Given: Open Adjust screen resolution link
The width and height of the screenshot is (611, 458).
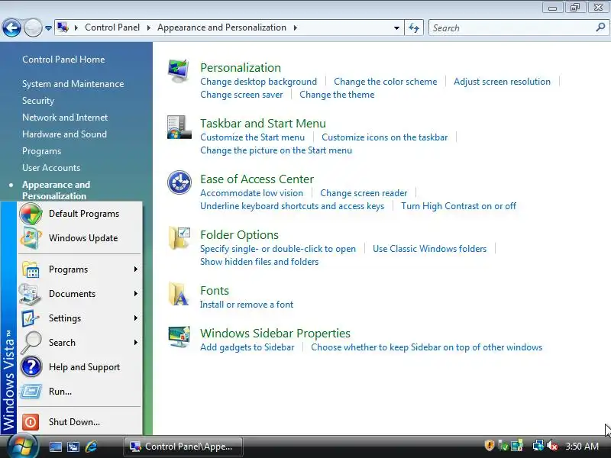Looking at the screenshot, I should click(502, 82).
